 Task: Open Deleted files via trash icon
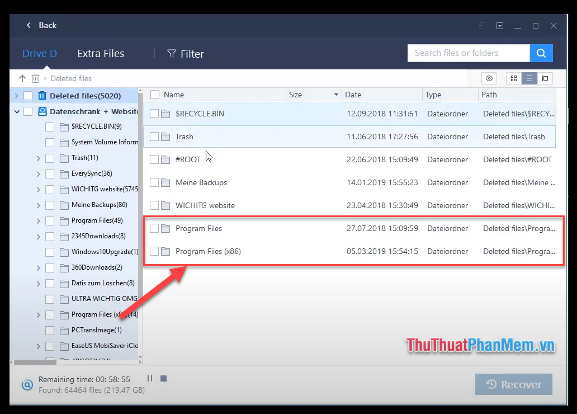click(x=35, y=78)
